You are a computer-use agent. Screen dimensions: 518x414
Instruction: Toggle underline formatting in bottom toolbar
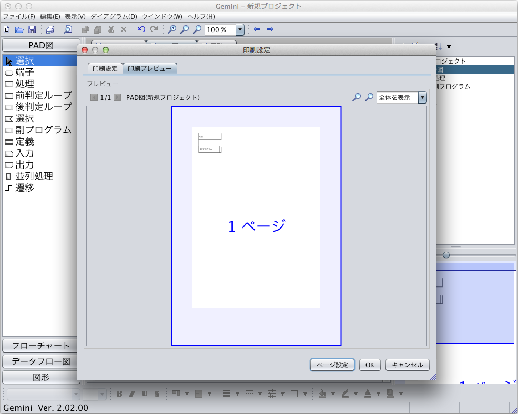(145, 394)
